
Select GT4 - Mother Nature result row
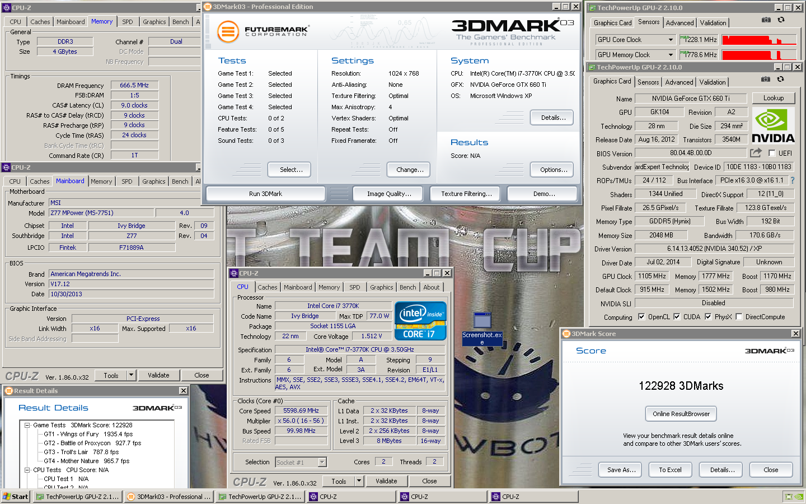pos(86,461)
